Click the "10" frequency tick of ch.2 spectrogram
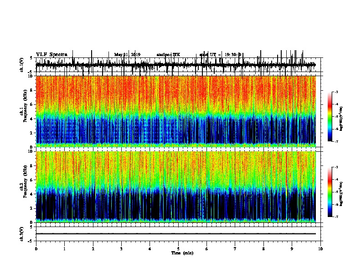Image resolution: width=361 pixels, height=279 pixels. [31, 151]
